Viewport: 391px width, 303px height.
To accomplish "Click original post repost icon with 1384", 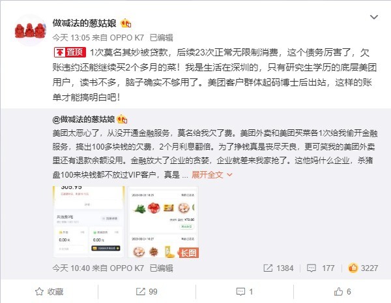I will click(x=278, y=268).
